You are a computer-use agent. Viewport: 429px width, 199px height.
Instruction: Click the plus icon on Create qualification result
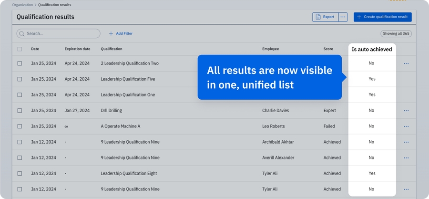pyautogui.click(x=358, y=17)
